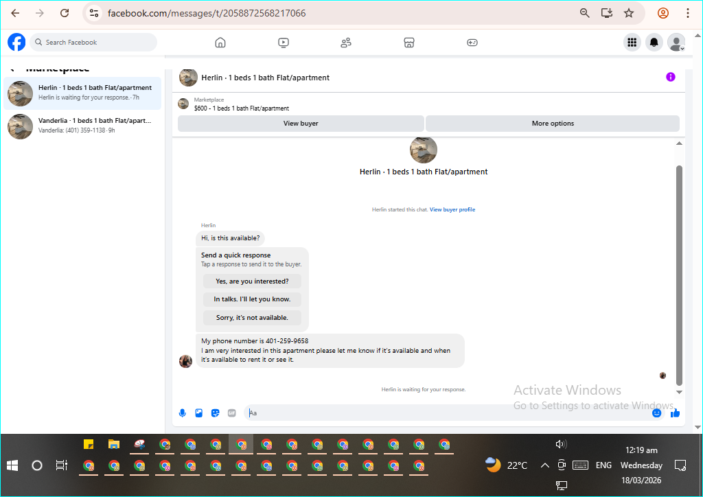Bookmark this page with the star
Image resolution: width=703 pixels, height=497 pixels.
coord(629,13)
